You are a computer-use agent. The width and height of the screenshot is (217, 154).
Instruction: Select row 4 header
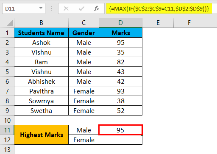[x=7, y=62]
